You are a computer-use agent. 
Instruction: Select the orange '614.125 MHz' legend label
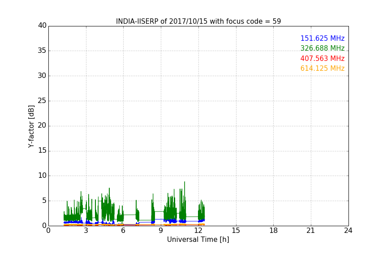pos(322,69)
